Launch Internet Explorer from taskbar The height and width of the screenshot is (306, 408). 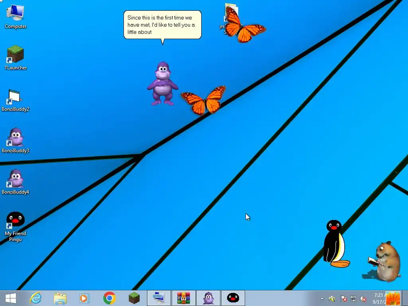pos(35,298)
